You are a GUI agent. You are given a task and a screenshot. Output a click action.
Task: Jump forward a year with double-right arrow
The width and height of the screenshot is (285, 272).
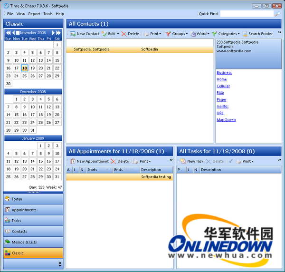coord(58,33)
